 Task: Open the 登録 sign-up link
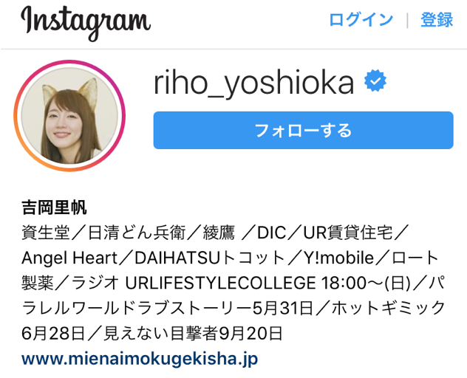click(437, 20)
